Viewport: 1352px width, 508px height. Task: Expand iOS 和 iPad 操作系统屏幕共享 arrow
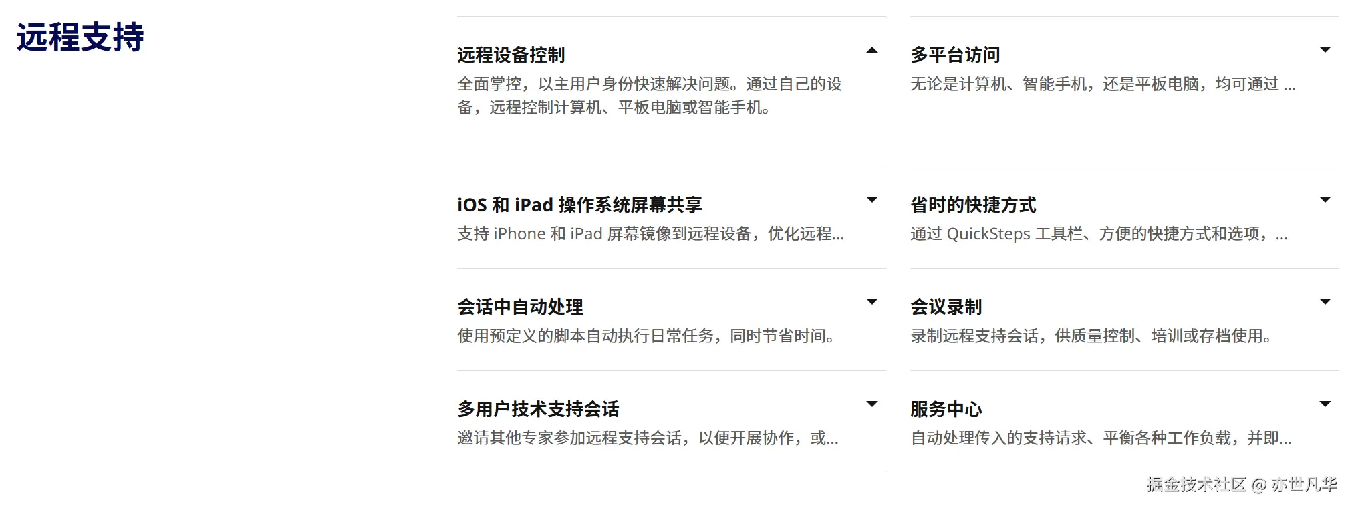click(x=871, y=200)
